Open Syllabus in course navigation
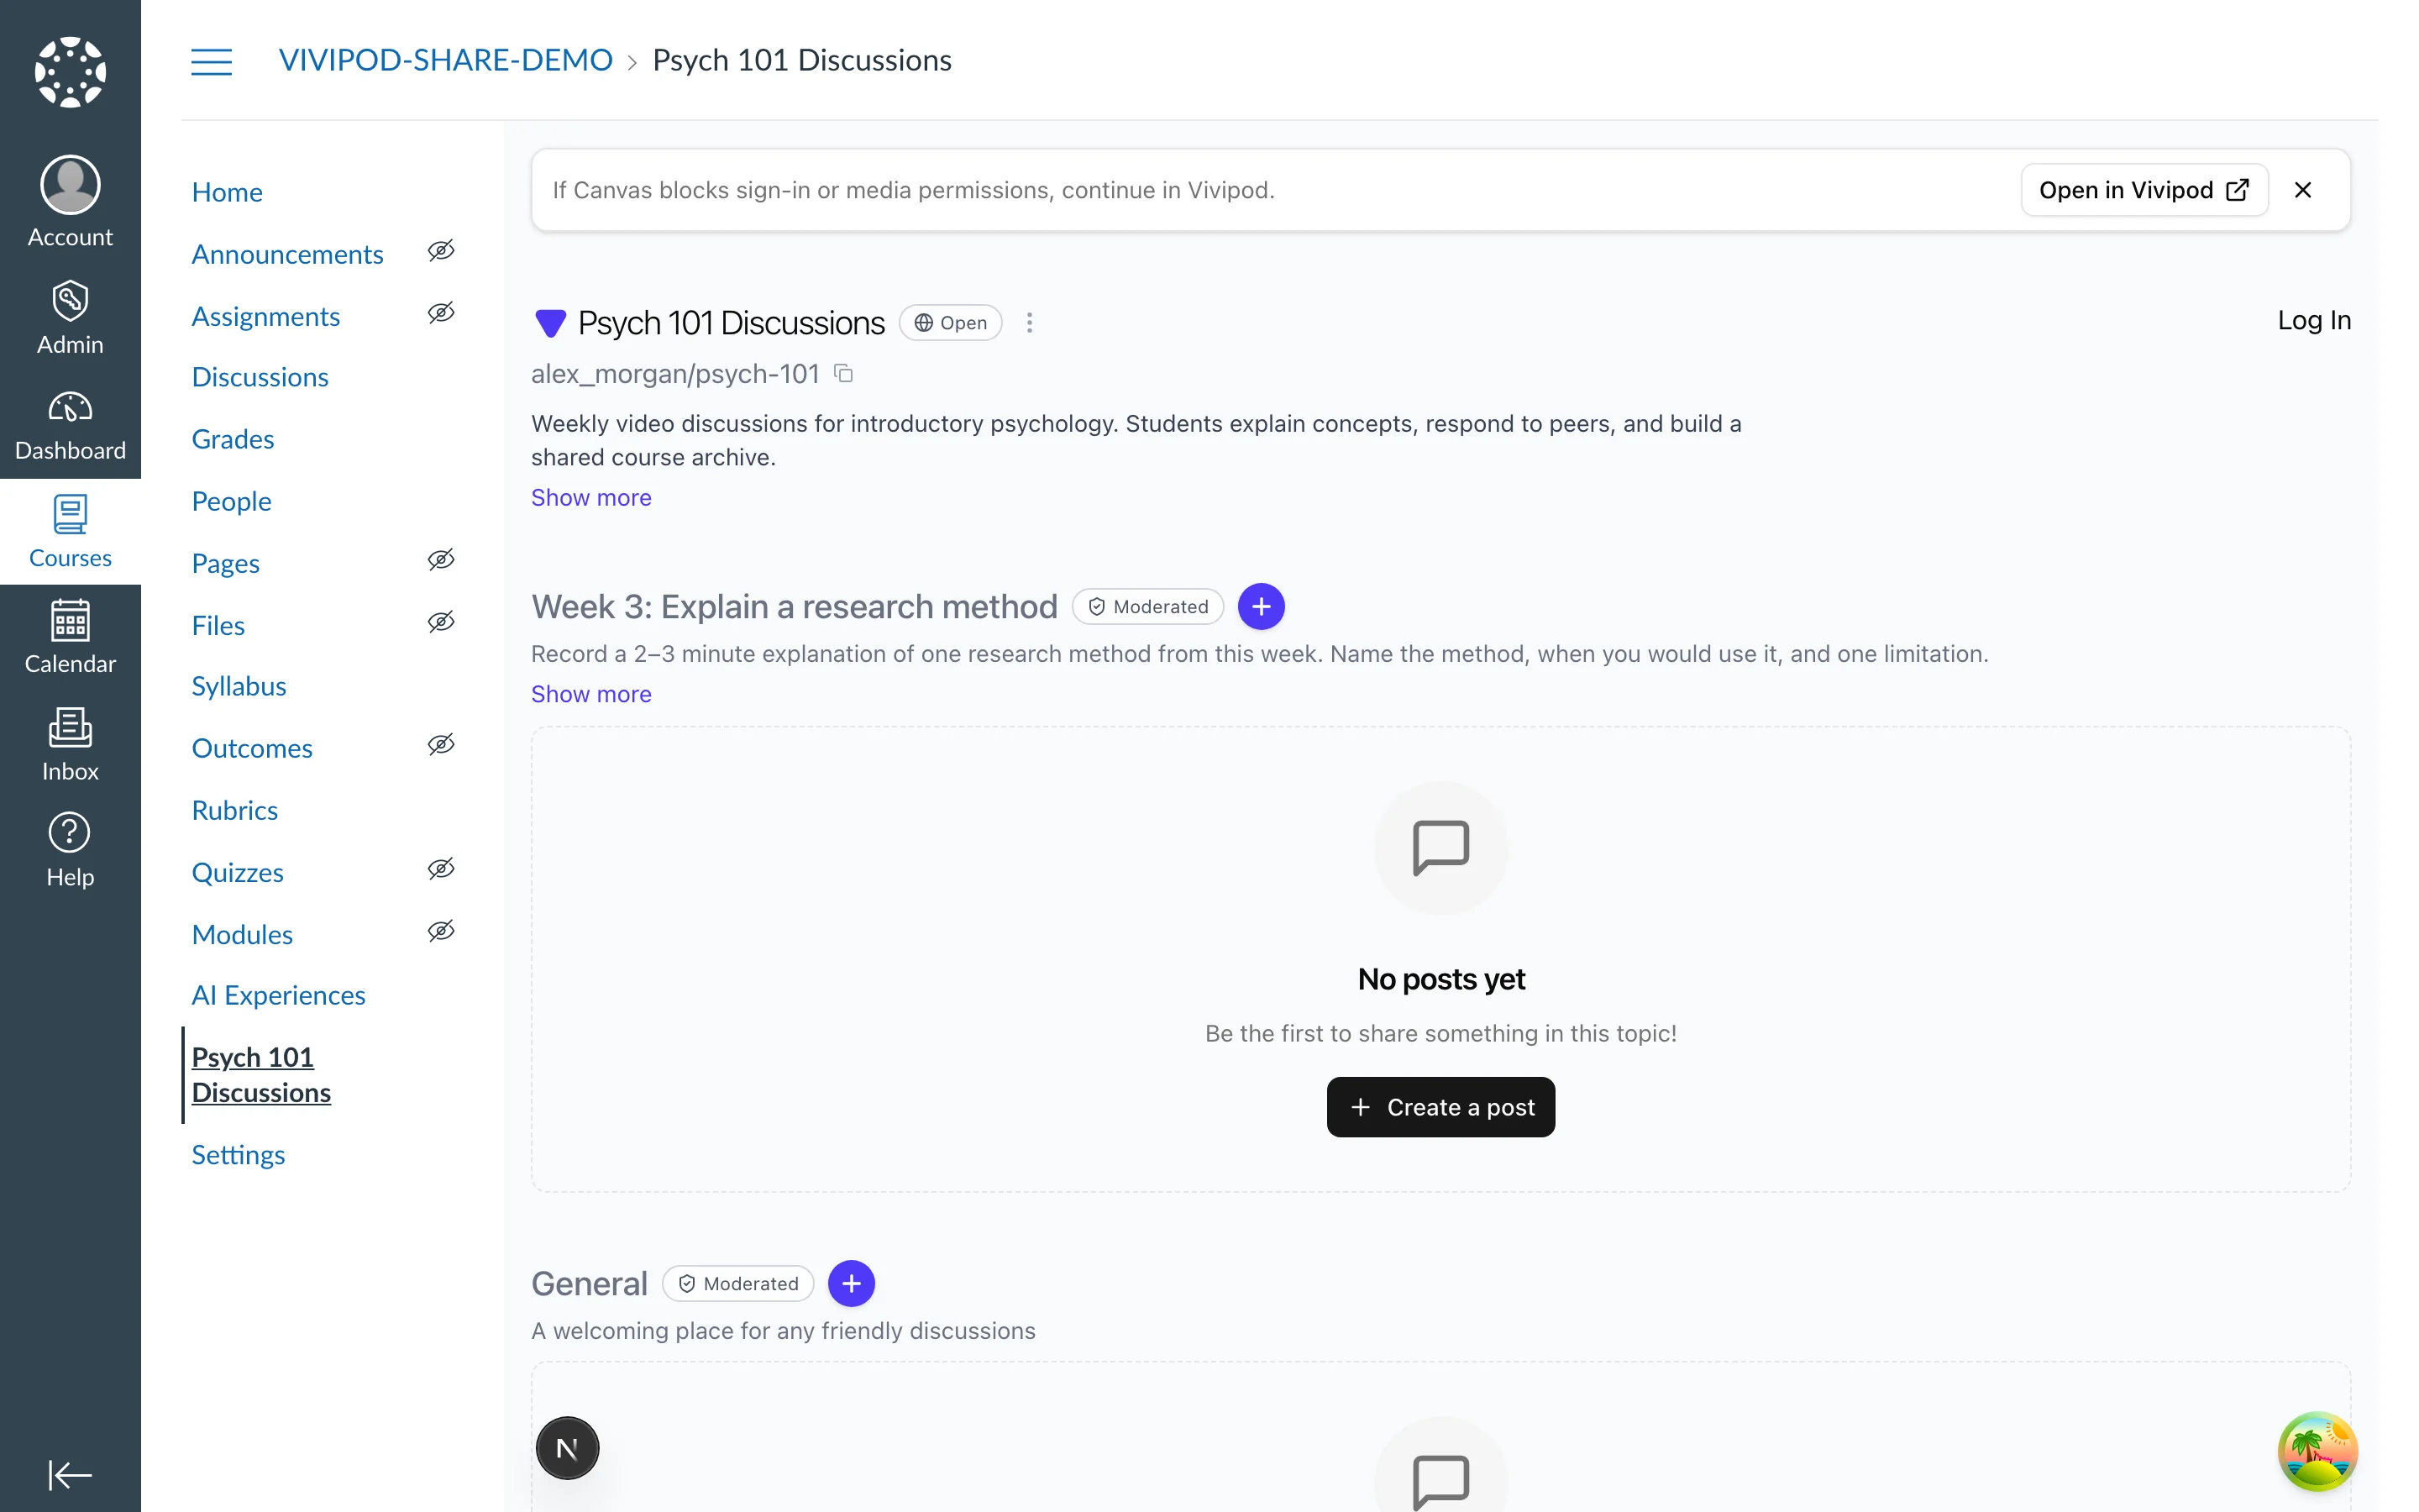 239,686
